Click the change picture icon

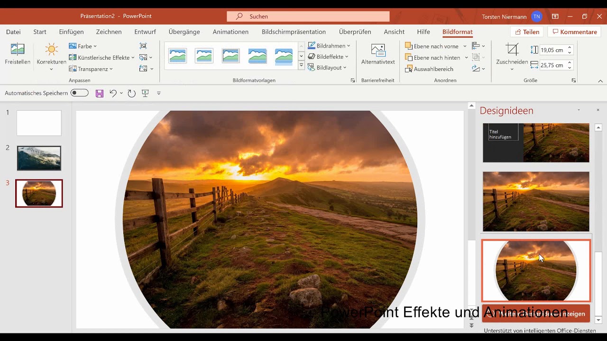tap(143, 57)
